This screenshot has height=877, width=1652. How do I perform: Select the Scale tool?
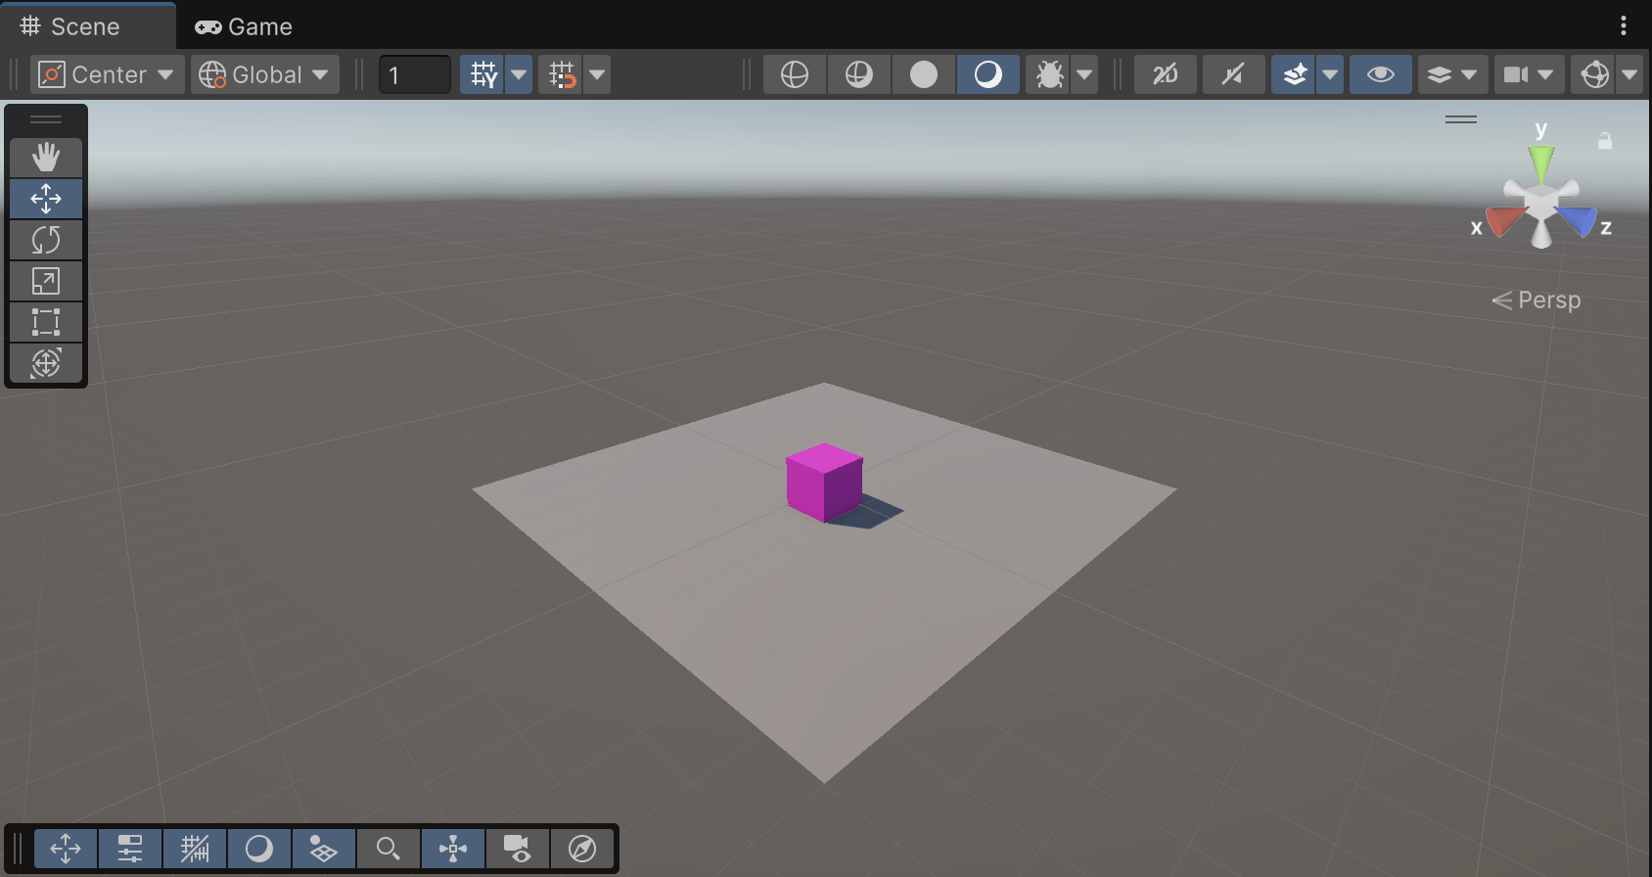coord(46,281)
